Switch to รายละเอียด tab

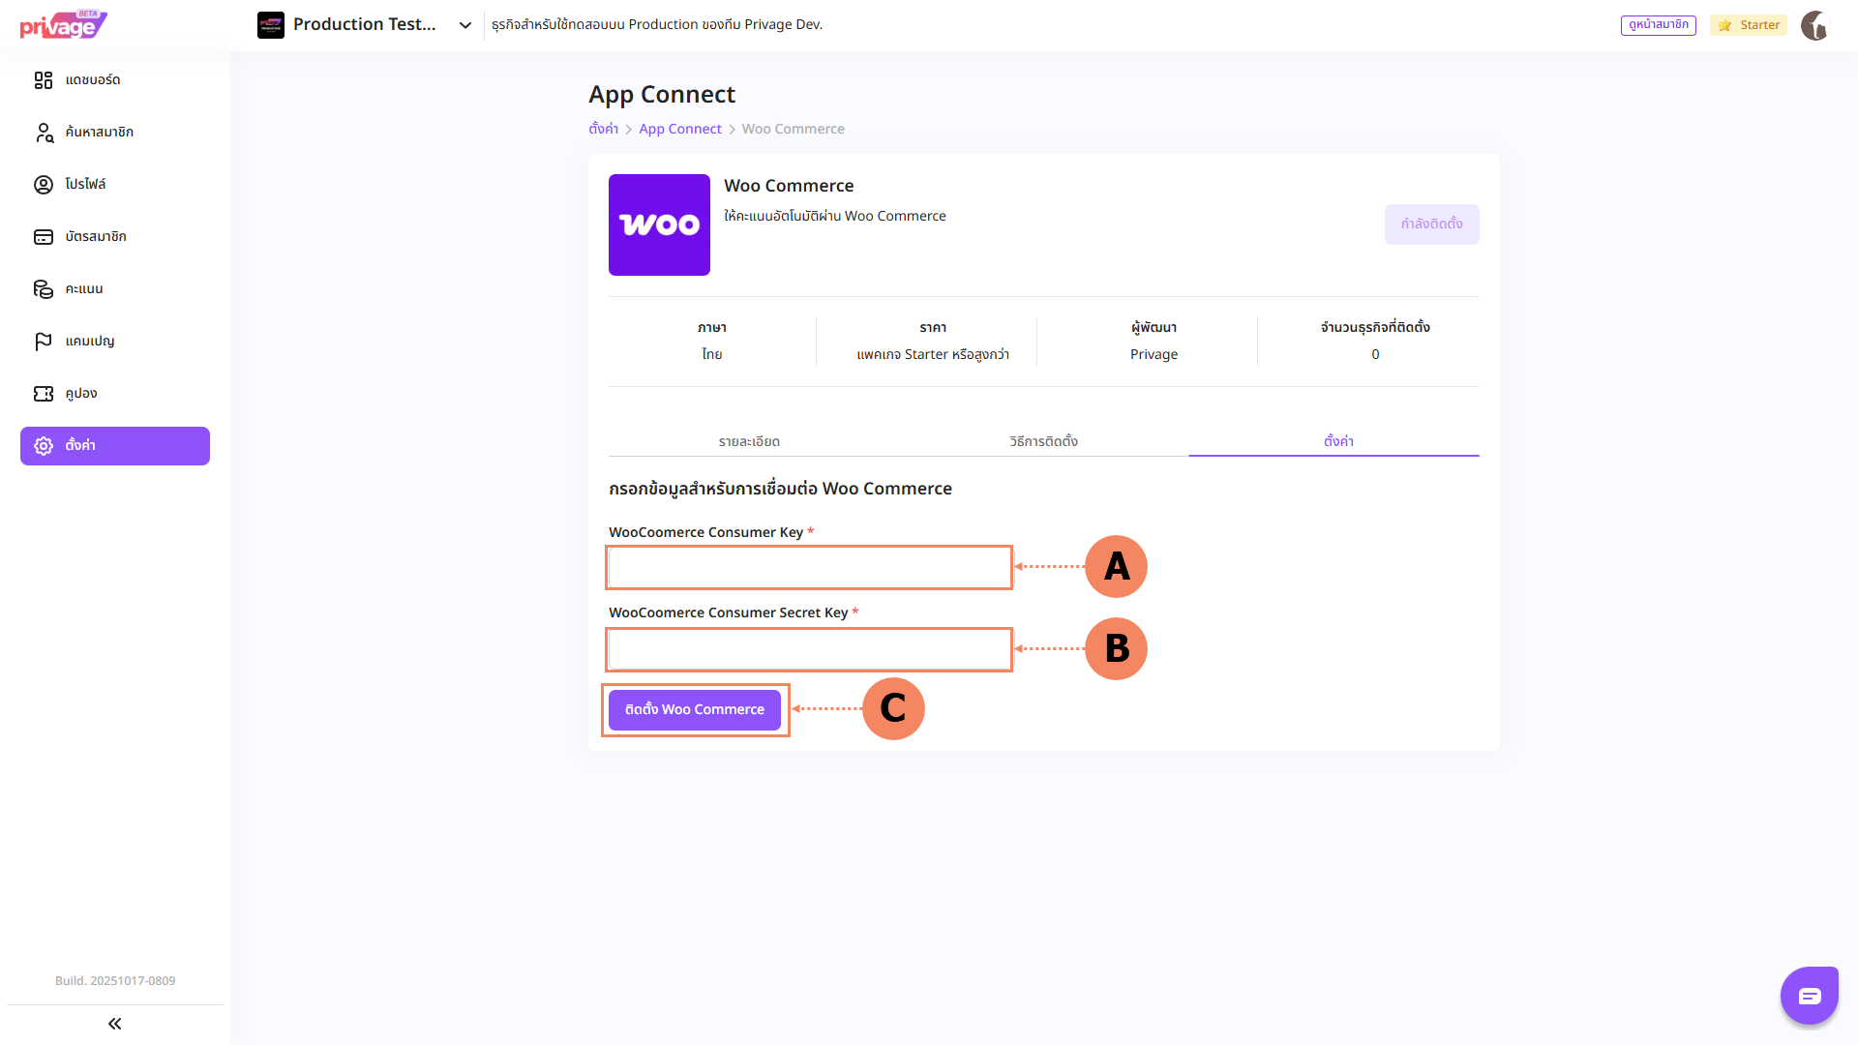[749, 441]
